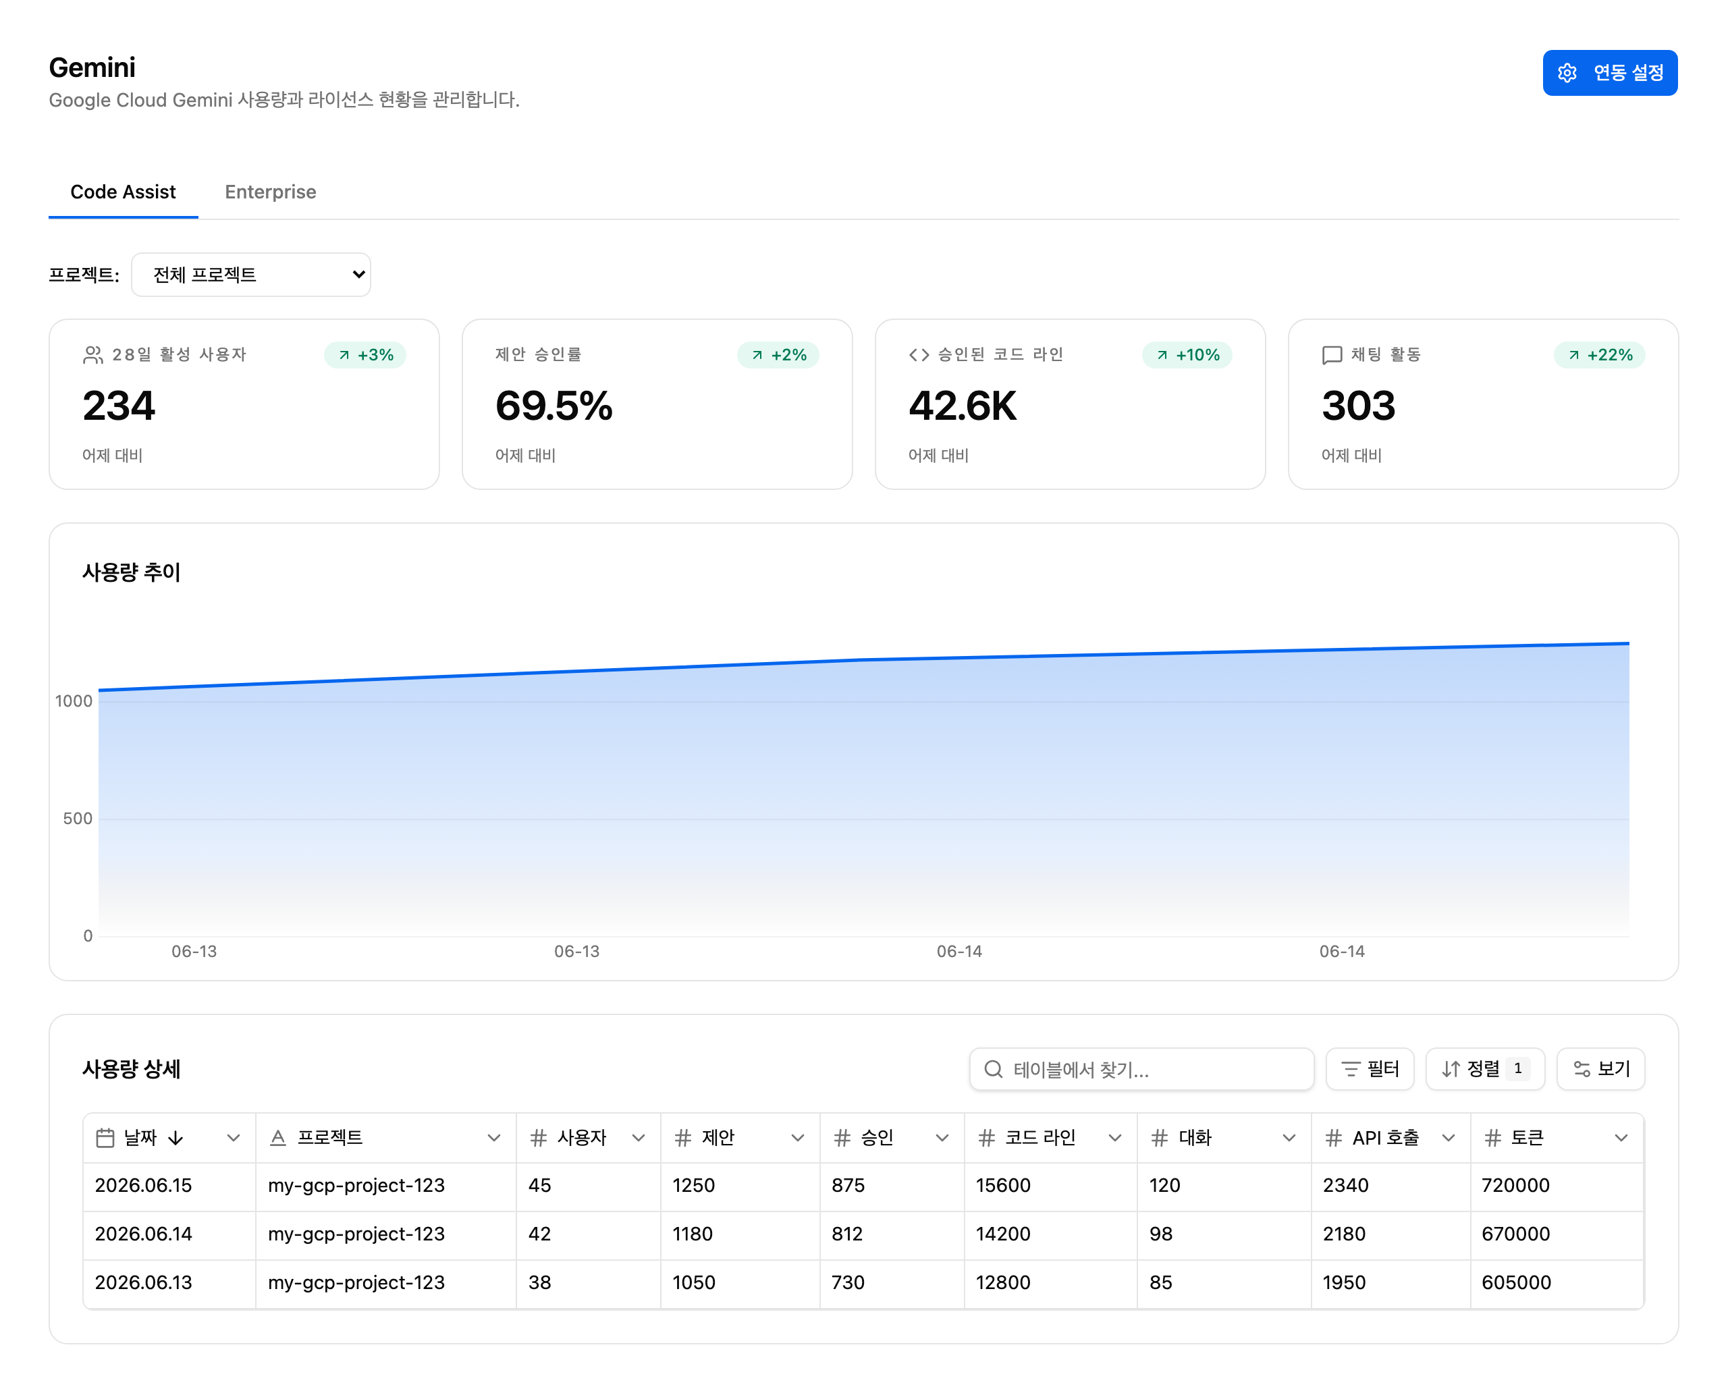This screenshot has width=1728, height=1393.
Task: Click the hash icon beside 코드 라인 header
Action: click(x=986, y=1138)
